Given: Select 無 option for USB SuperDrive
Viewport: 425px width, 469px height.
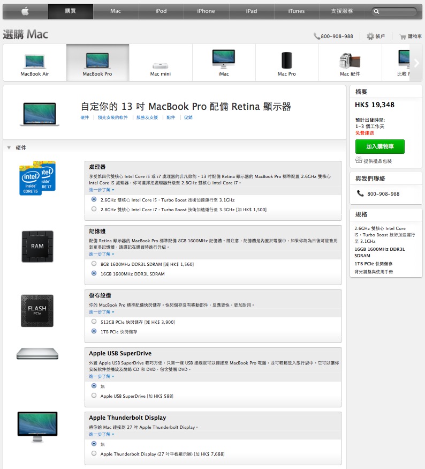Looking at the screenshot, I should pyautogui.click(x=94, y=386).
